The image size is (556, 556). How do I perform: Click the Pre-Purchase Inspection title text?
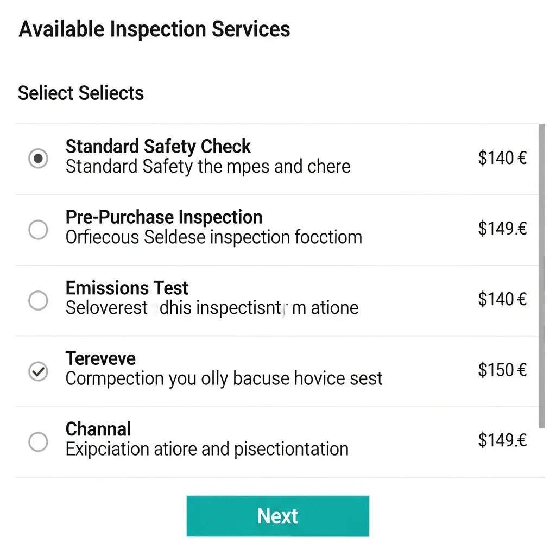tap(164, 217)
